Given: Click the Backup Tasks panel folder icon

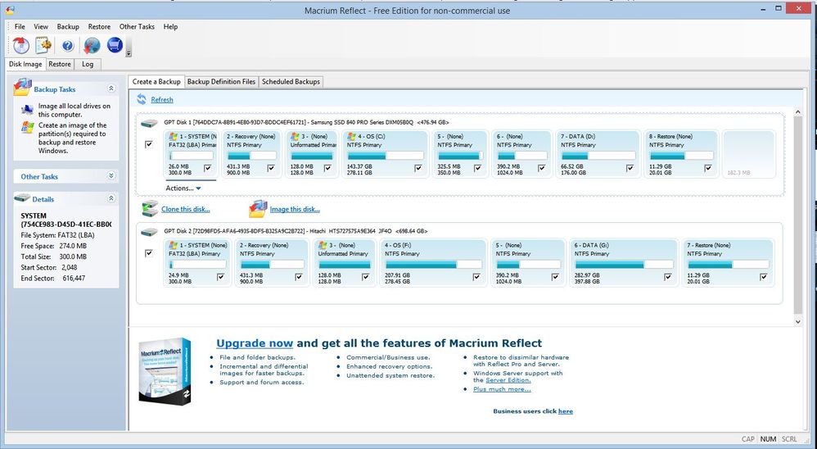Looking at the screenshot, I should [22, 88].
